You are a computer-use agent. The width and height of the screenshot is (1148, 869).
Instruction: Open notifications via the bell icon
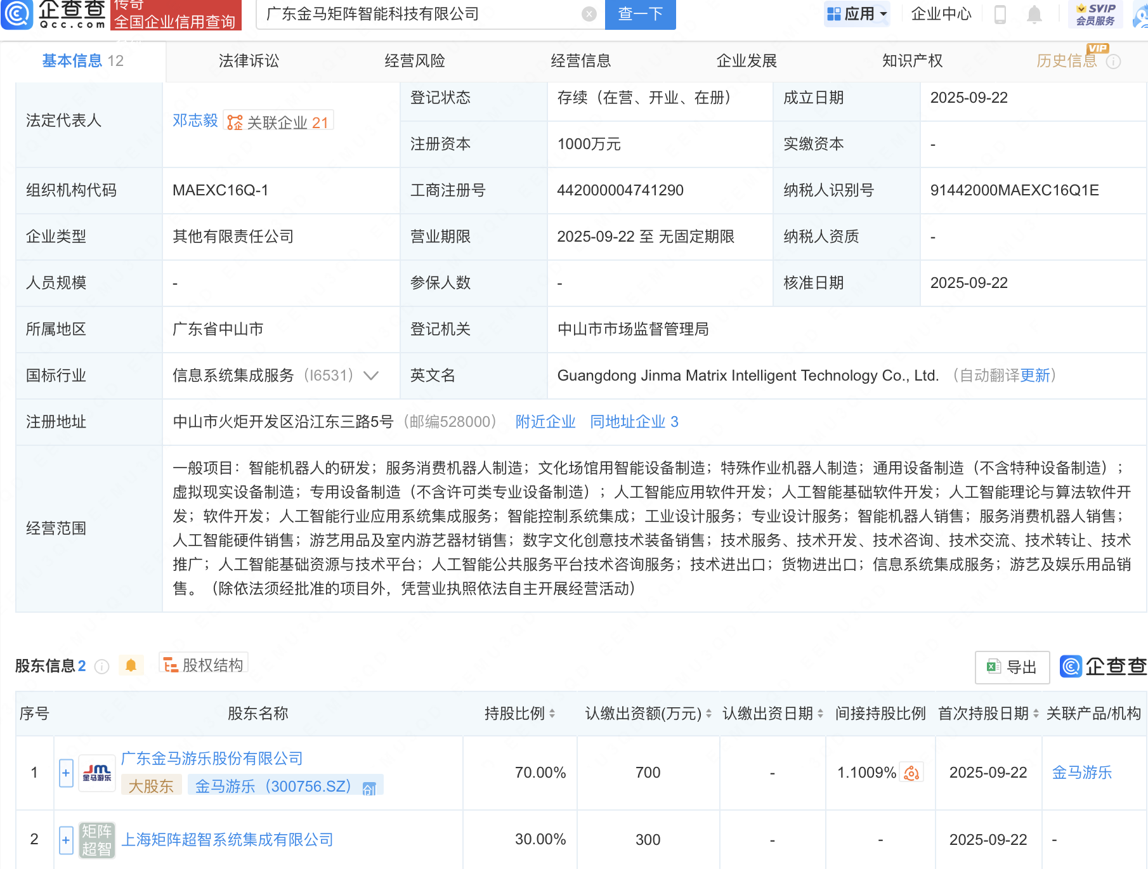[1035, 15]
